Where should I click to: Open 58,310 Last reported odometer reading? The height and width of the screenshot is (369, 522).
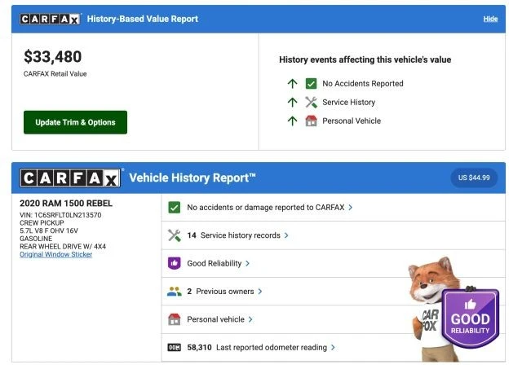coord(257,347)
